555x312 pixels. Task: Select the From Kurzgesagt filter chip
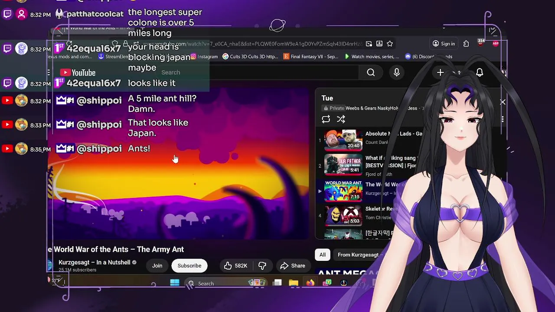pos(358,255)
